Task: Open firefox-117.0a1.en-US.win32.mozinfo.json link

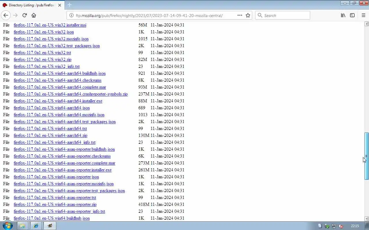Action: tap(51, 39)
